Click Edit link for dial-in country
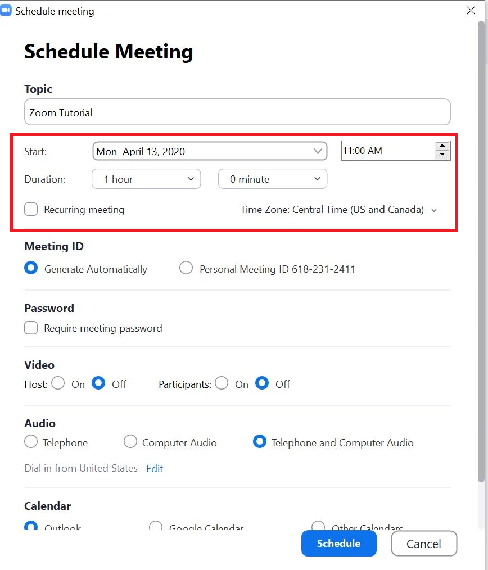This screenshot has width=488, height=570. 155,469
